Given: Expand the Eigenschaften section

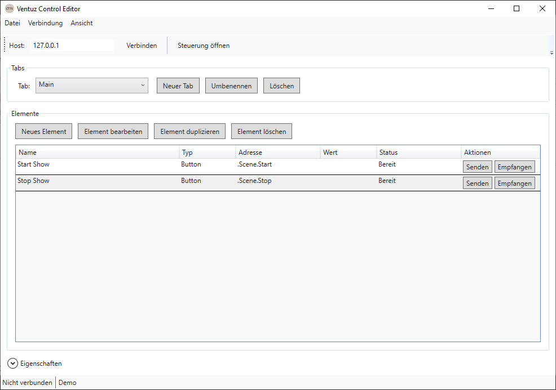Looking at the screenshot, I should click(x=12, y=364).
